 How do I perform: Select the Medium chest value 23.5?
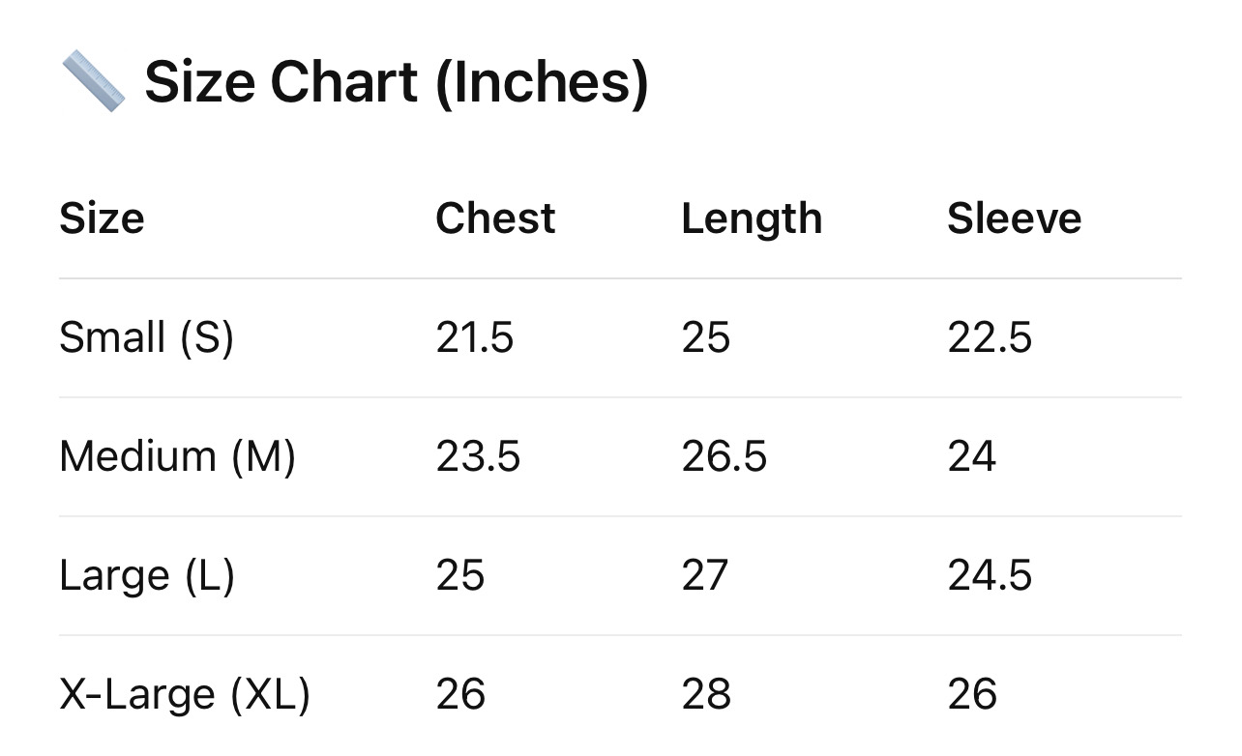478,456
